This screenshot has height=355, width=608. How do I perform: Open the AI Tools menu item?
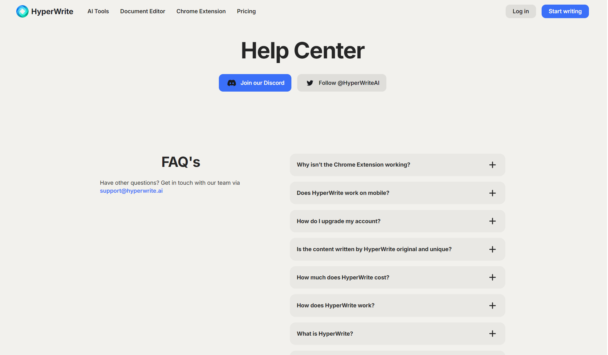click(98, 11)
